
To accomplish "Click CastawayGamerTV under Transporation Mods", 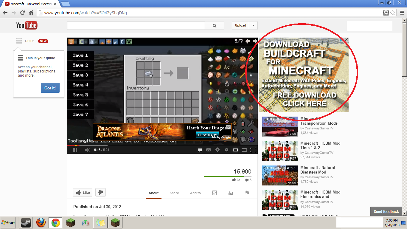I will [319, 128].
